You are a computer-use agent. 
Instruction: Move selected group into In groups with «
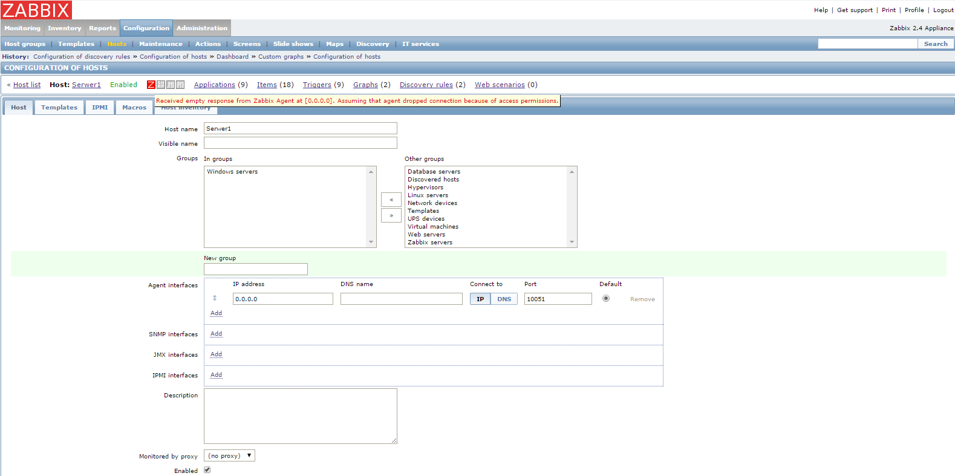pyautogui.click(x=391, y=200)
